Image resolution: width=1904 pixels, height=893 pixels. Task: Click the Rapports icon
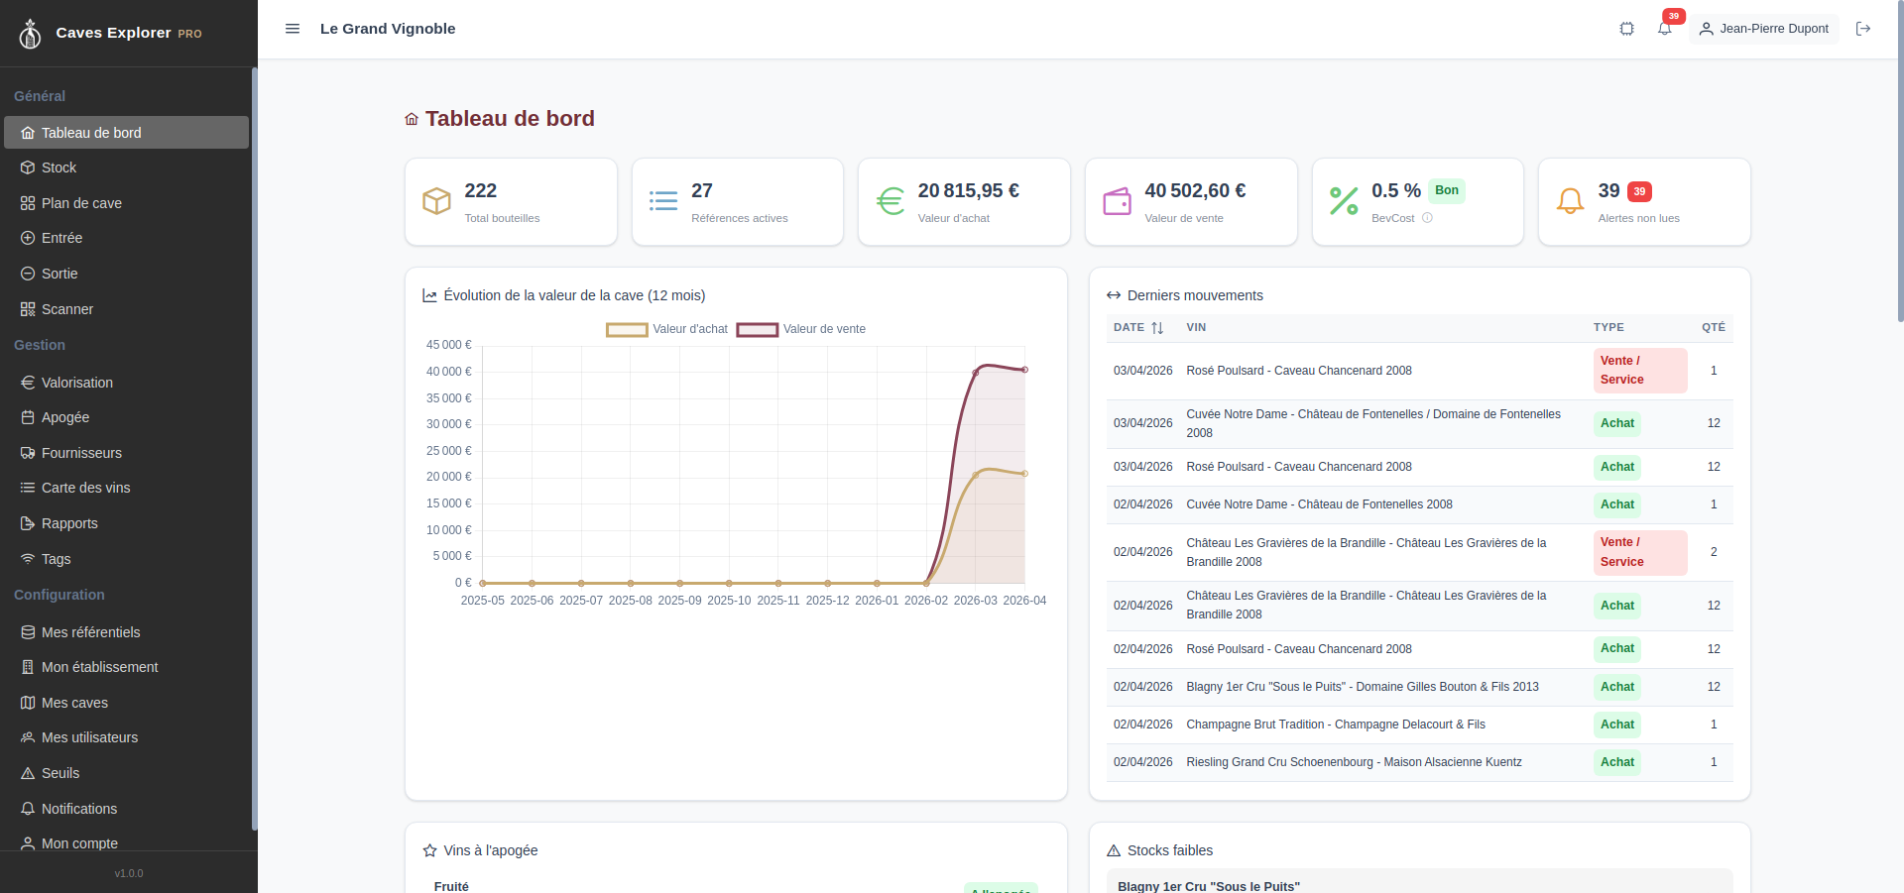28,523
